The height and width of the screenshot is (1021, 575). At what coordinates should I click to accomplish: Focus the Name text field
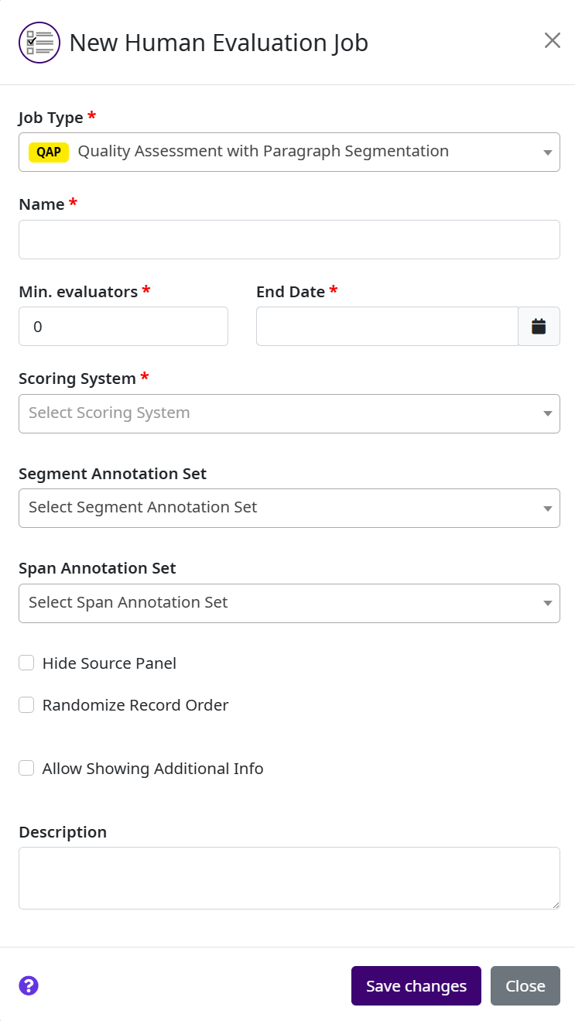click(289, 239)
